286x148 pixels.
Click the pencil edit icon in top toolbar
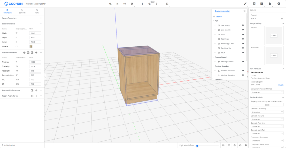(x=245, y=4)
